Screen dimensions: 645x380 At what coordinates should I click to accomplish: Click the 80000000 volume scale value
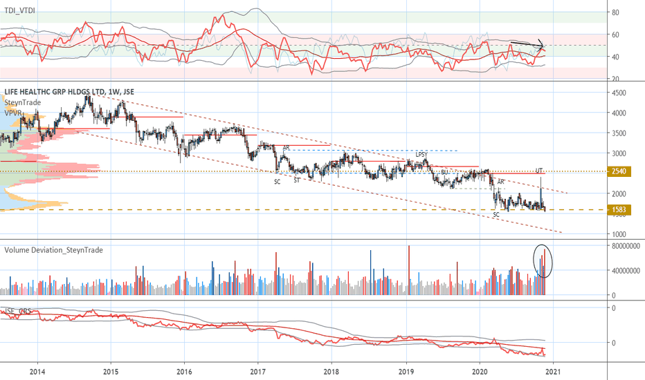626,246
